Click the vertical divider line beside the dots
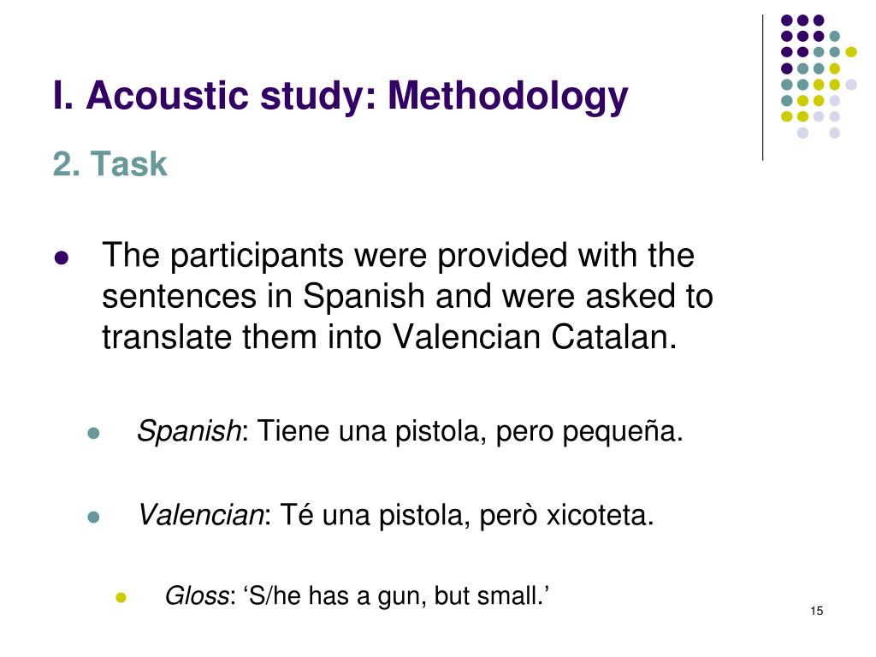The image size is (876, 657). point(762,88)
